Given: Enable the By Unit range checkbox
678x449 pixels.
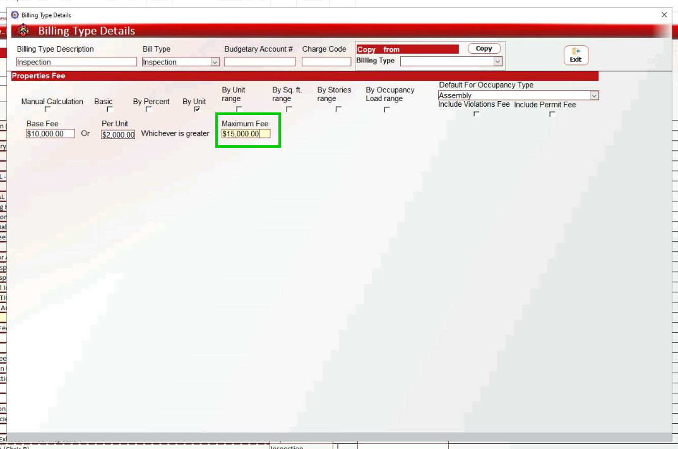Looking at the screenshot, I should coord(239,109).
